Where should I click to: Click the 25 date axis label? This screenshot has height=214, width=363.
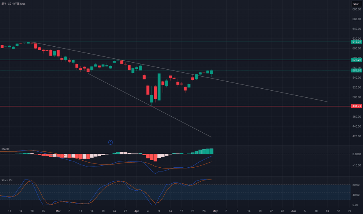tap(43, 211)
